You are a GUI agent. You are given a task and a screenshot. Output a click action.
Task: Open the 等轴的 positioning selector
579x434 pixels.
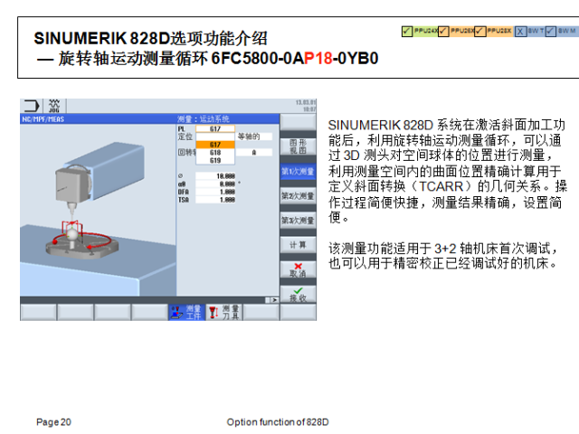coord(254,137)
